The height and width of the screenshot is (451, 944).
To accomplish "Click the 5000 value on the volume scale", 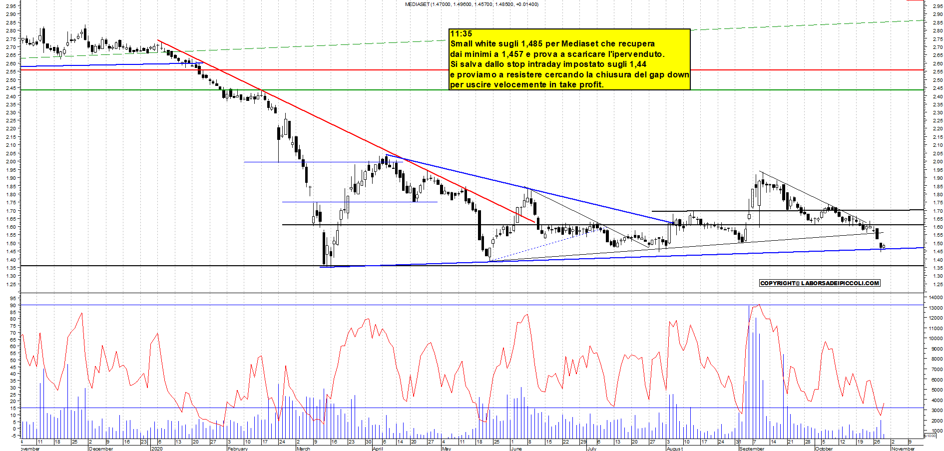I will 937,390.
